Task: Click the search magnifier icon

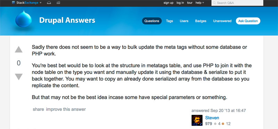Action: tap(214, 3)
